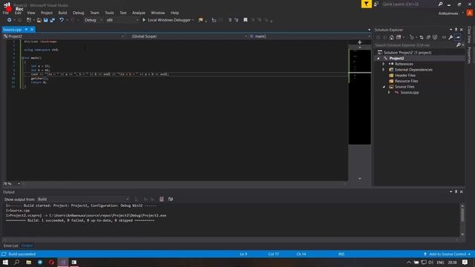Image resolution: width=475 pixels, height=267 pixels.
Task: Toggle pin on the Source.cpp tab
Action: pyautogui.click(x=27, y=30)
